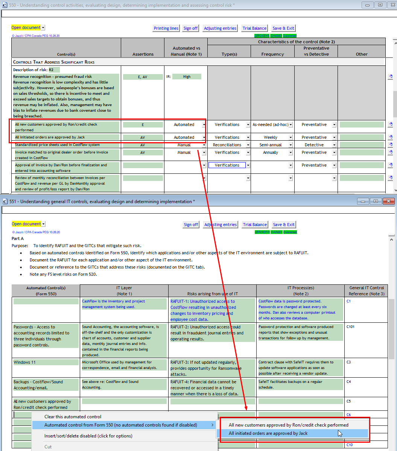Expand Annually frequency dropdown
The image size is (397, 451).
(291, 152)
